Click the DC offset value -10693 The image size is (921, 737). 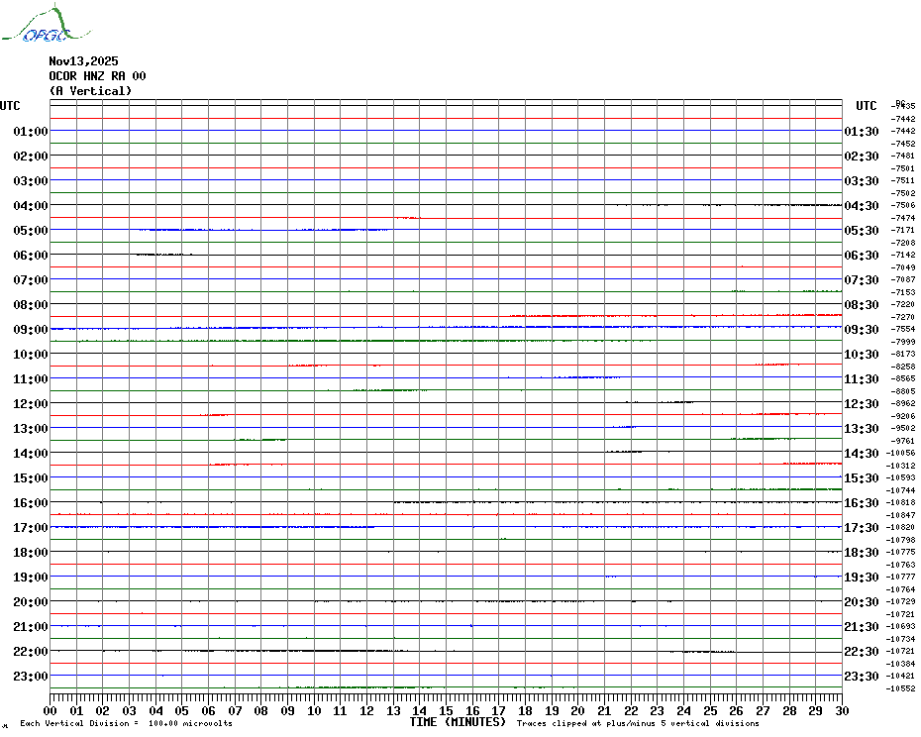[x=901, y=626]
